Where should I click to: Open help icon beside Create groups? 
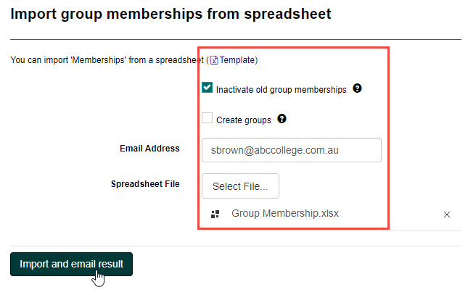(x=282, y=119)
